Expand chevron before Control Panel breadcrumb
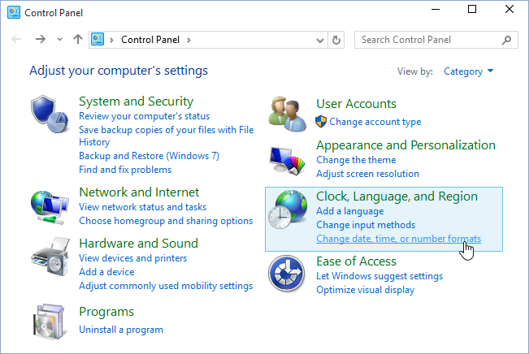529x354 pixels. 111,40
